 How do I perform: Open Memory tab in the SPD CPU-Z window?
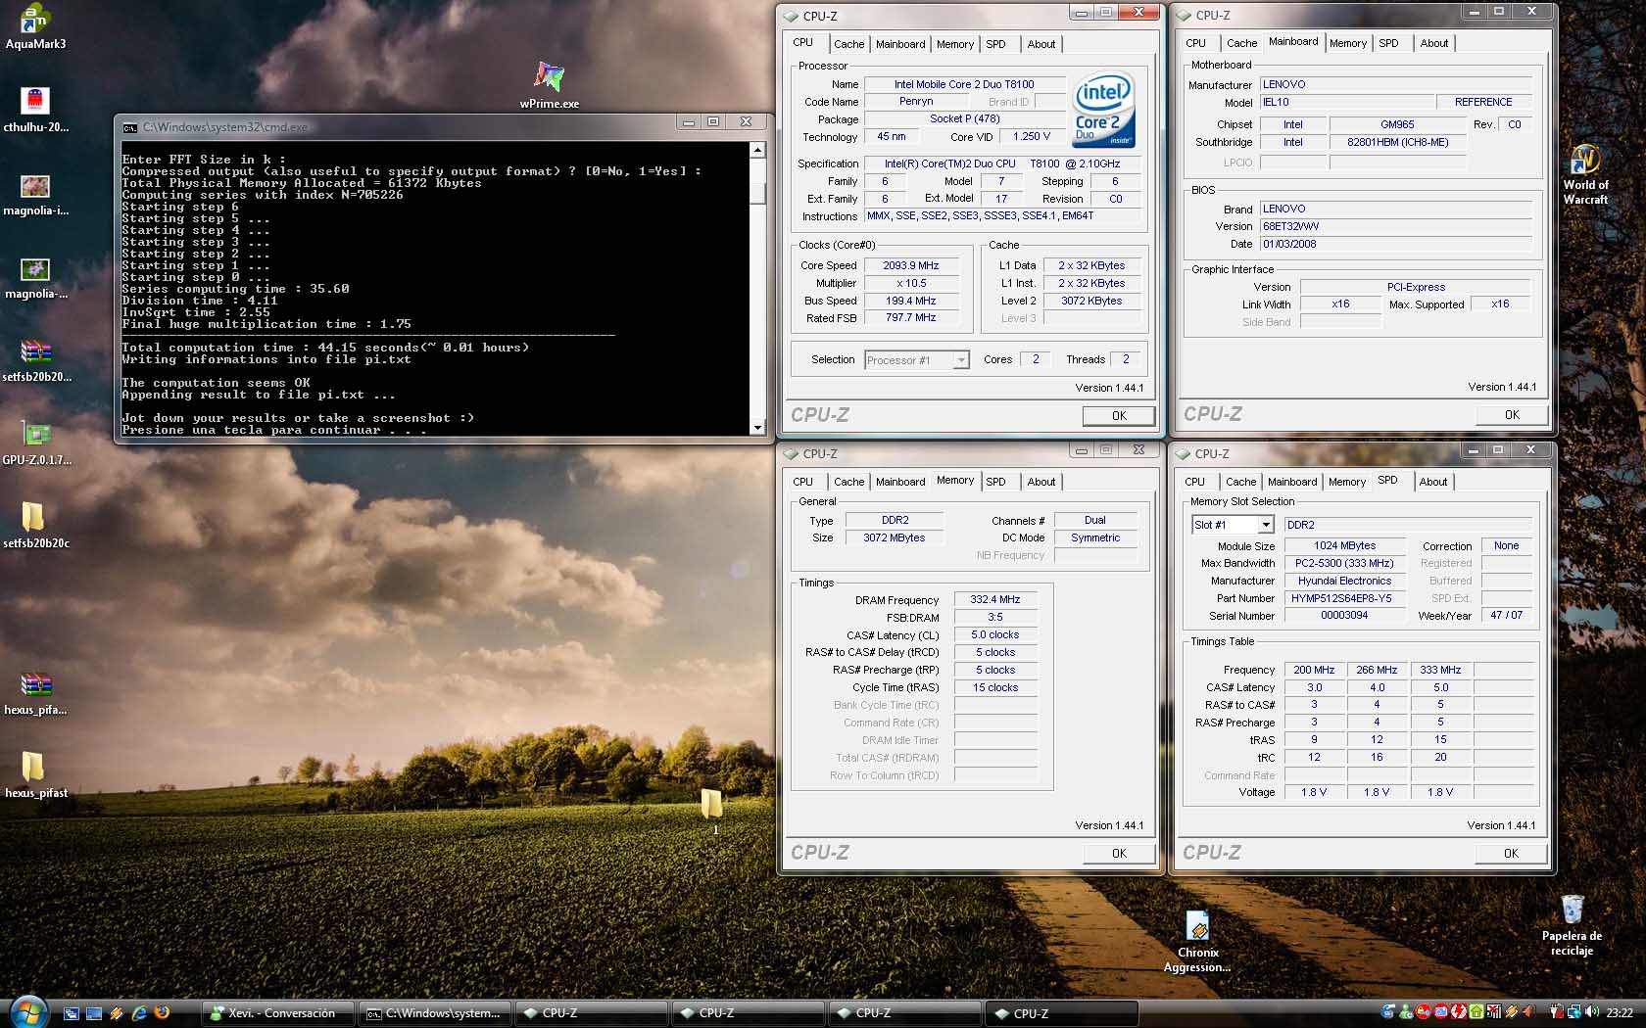(x=1346, y=482)
